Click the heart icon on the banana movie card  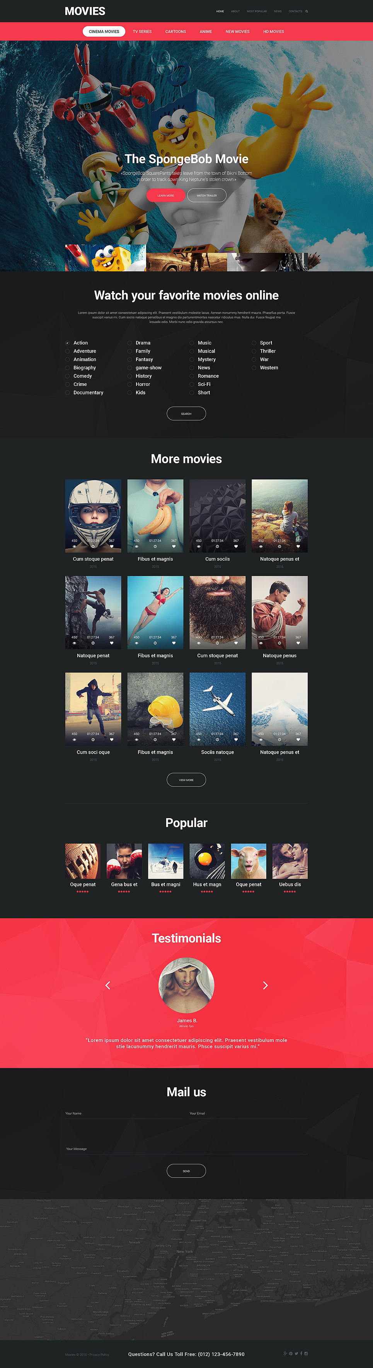coord(174,546)
